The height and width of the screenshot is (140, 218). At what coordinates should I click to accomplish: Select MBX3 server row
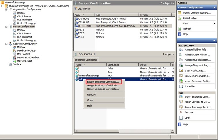click(x=123, y=37)
